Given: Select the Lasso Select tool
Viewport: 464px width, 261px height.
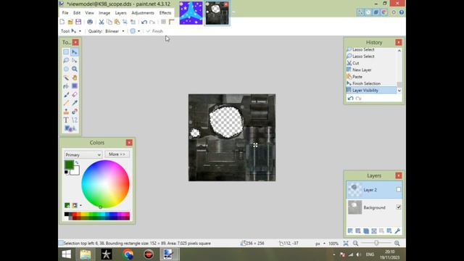Looking at the screenshot, I should tap(66, 60).
